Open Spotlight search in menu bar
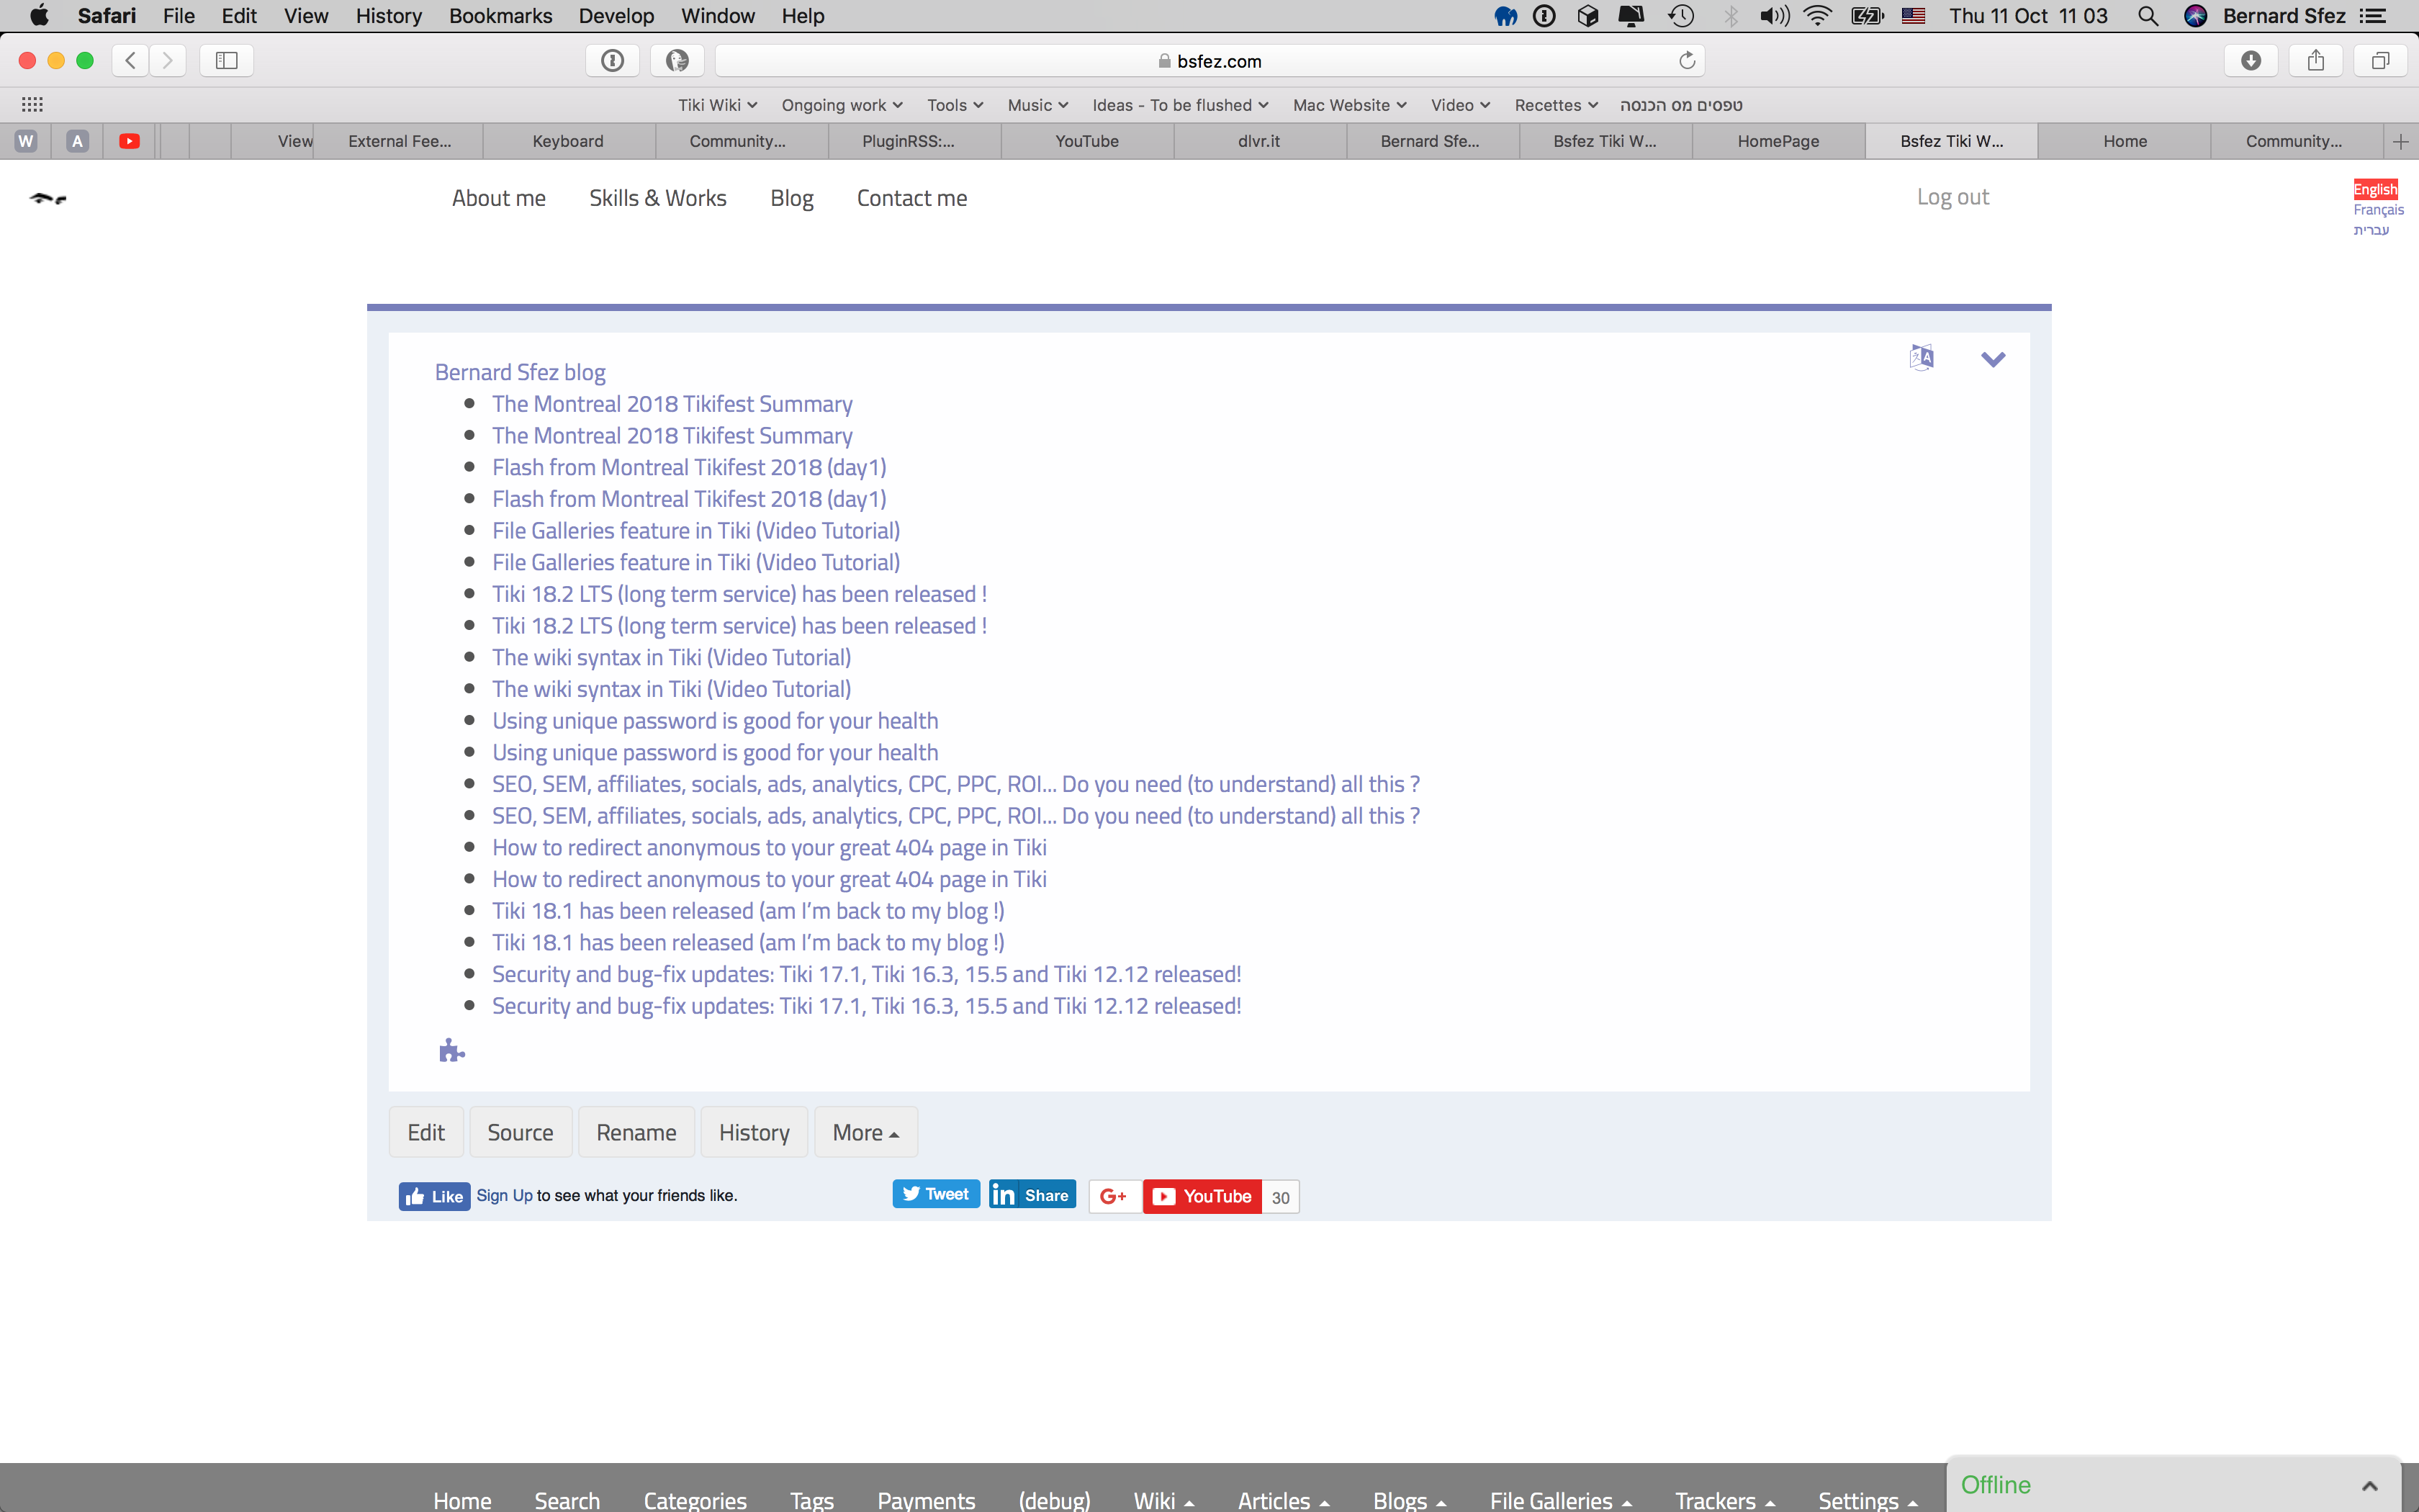Image resolution: width=2419 pixels, height=1512 pixels. pos(2147,16)
